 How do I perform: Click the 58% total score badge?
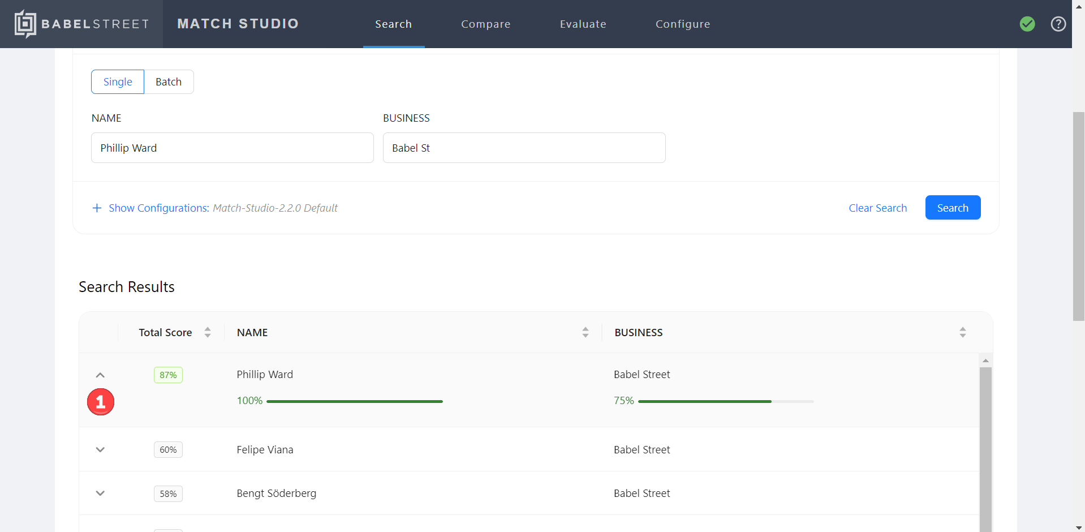point(168,494)
